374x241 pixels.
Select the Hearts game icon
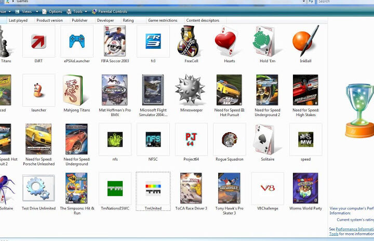[226, 41]
